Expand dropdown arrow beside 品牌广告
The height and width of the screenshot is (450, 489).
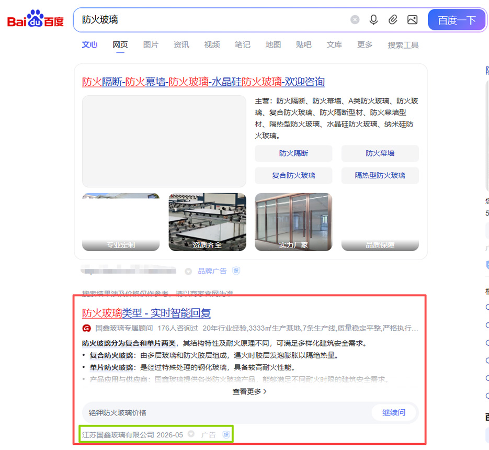(x=188, y=271)
